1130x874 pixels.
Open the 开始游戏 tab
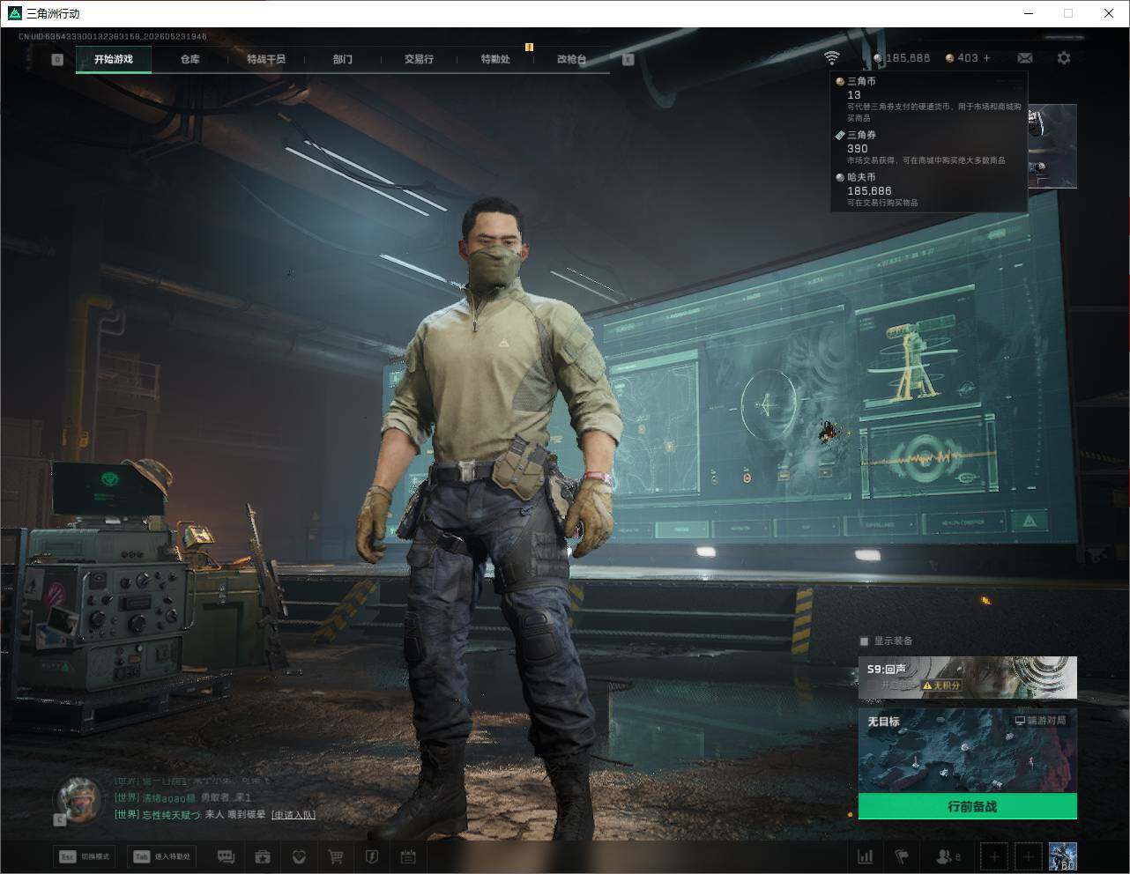pyautogui.click(x=114, y=59)
